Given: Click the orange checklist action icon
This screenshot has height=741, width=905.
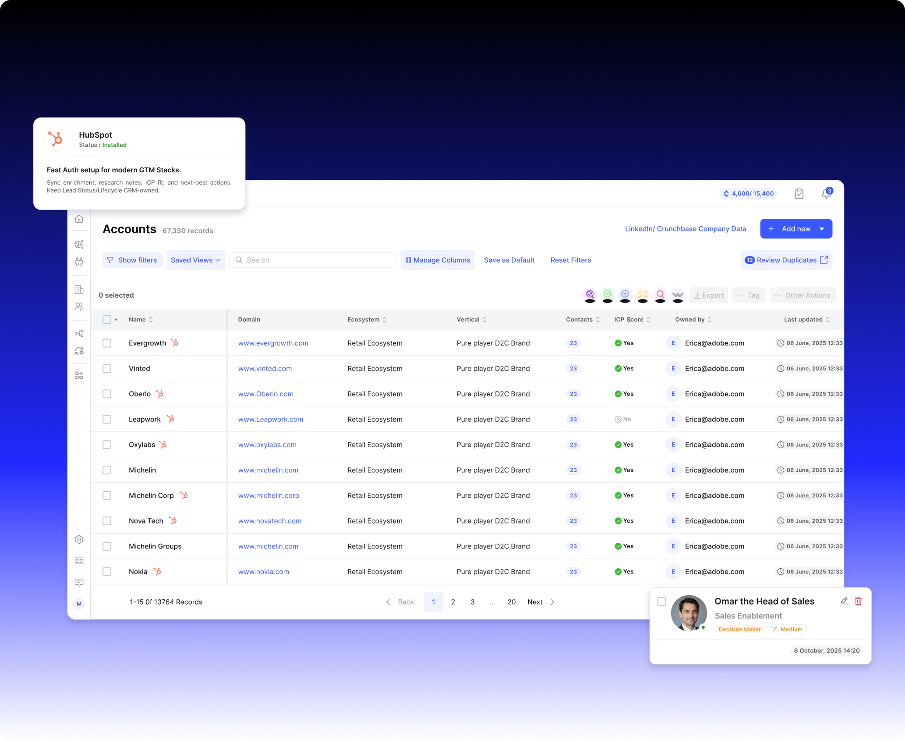Looking at the screenshot, I should pyautogui.click(x=643, y=294).
